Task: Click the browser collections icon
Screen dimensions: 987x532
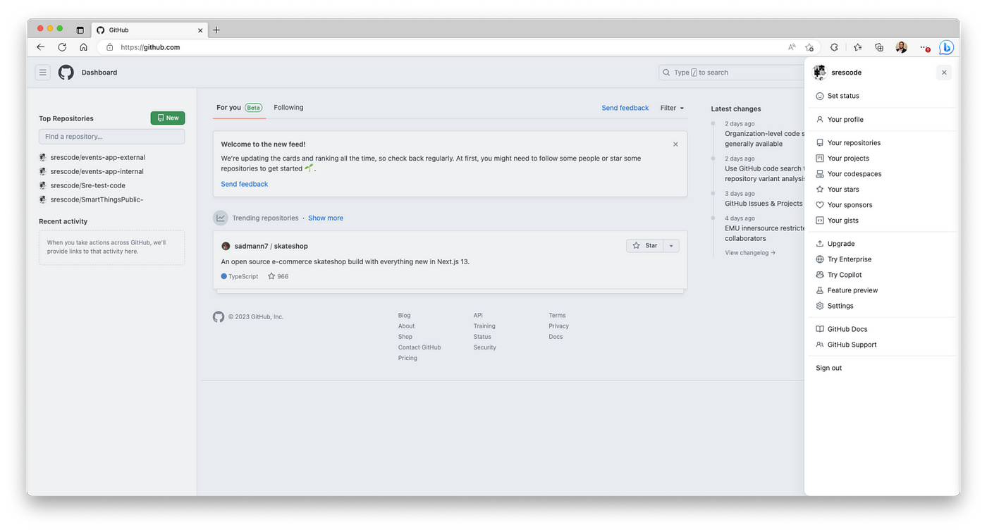Action: pos(879,47)
